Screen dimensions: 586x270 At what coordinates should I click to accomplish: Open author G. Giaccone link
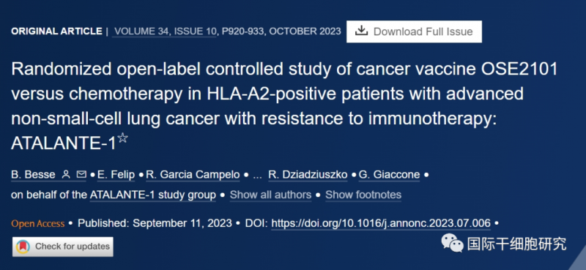[389, 175]
